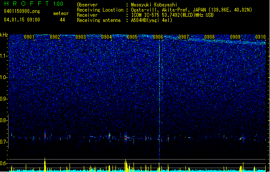
Task: Click the 'Observer' field label
Action: pos(87,5)
